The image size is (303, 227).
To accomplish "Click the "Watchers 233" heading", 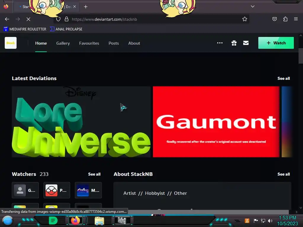I will 30,174.
